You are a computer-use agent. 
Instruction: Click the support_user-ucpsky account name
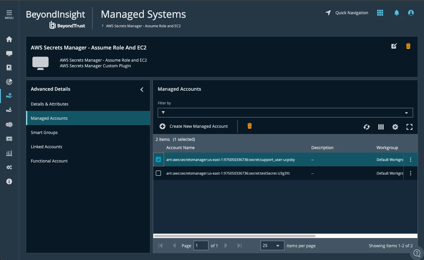pyautogui.click(x=230, y=160)
